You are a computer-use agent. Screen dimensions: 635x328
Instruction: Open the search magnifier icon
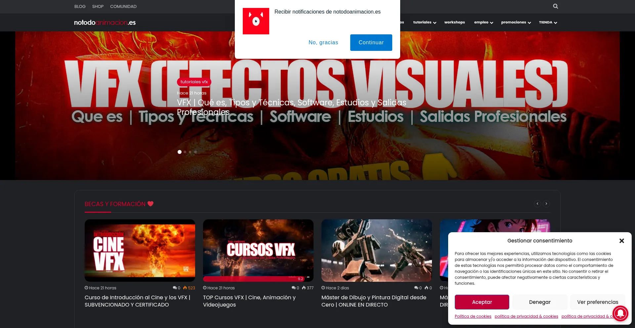(556, 6)
